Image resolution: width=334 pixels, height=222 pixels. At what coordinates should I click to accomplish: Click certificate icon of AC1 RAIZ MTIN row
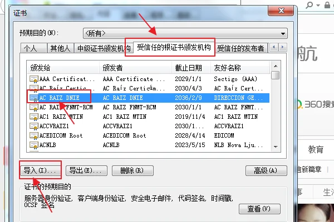click(33, 117)
